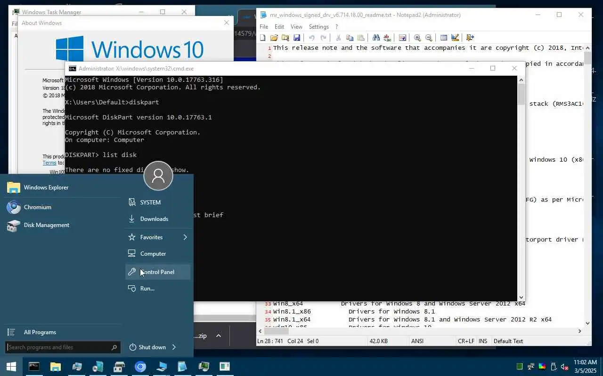Click the File Explorer folder taskbar icon
This screenshot has height=376, width=603.
tap(56, 367)
